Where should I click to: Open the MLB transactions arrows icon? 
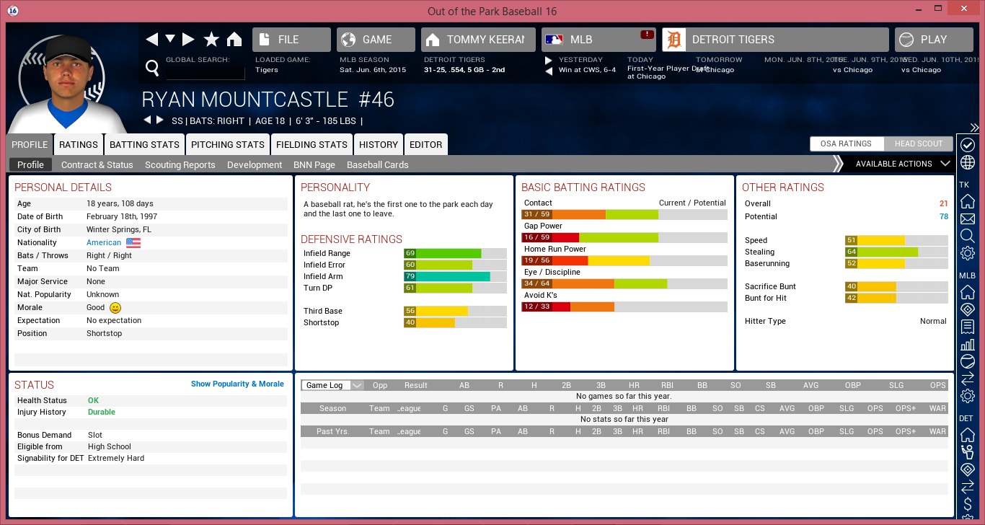pos(968,379)
